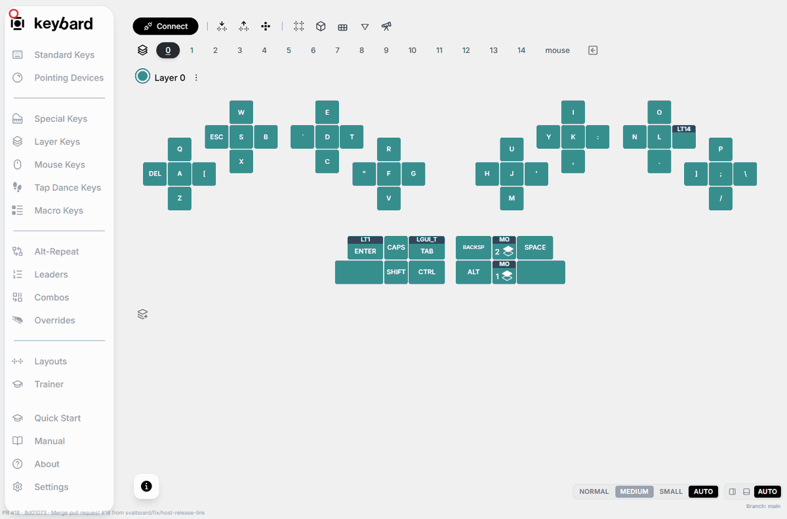Click the LT1 ENTER thumb key
787x519 pixels.
tap(365, 248)
